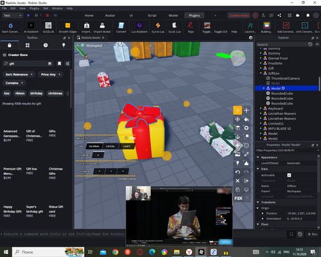
Task: Click the command bar input
Action: (x=64, y=234)
